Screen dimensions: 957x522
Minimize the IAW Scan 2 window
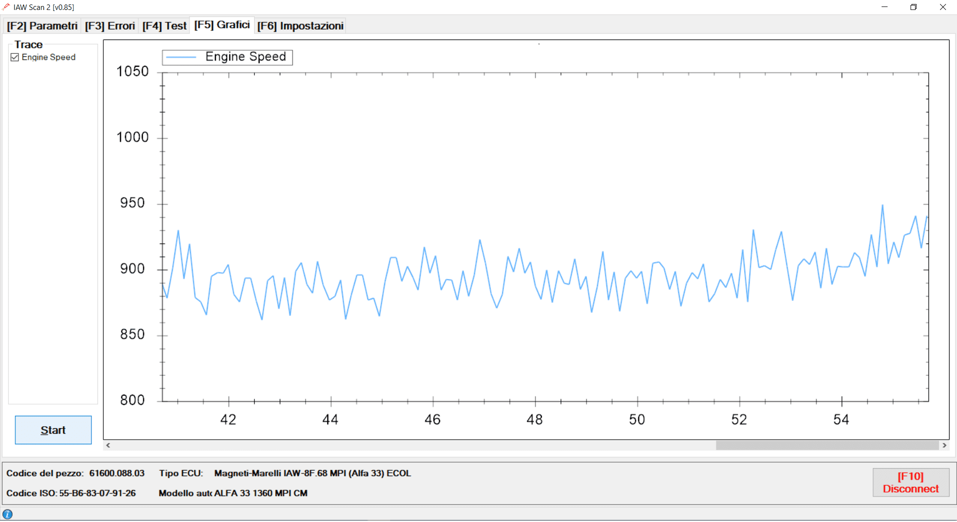(885, 7)
